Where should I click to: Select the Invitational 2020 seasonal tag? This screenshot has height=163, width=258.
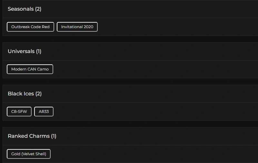click(x=77, y=27)
